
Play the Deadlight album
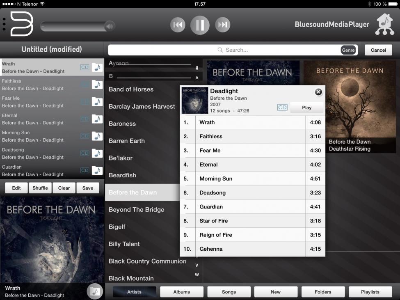point(306,108)
